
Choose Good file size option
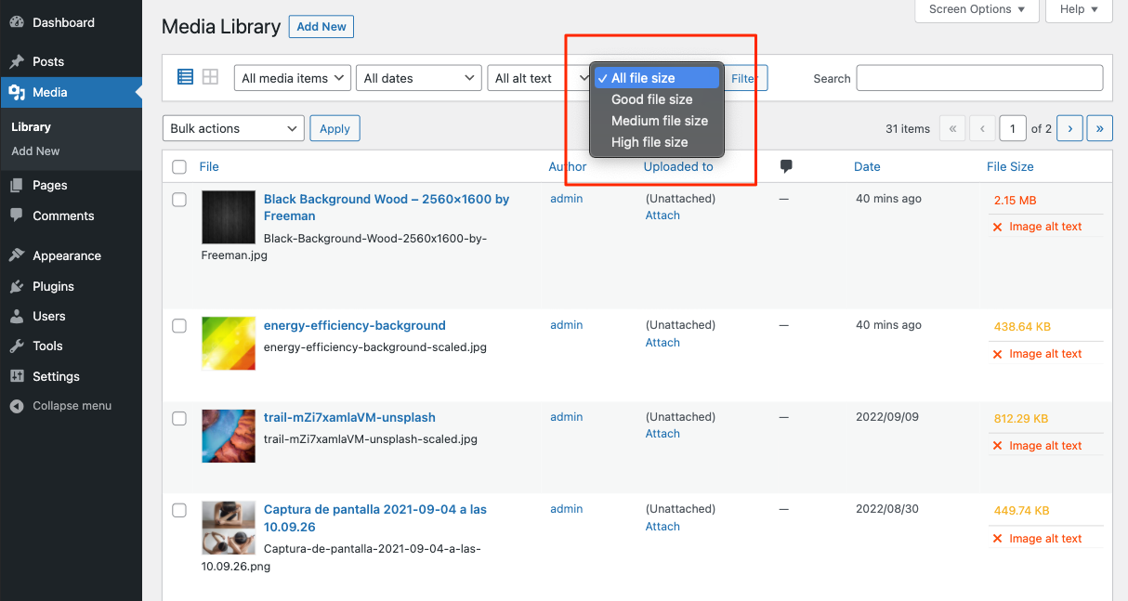tap(657, 99)
